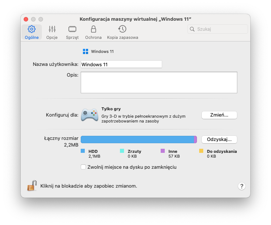Switch to the Ochrona lock tab

93,32
